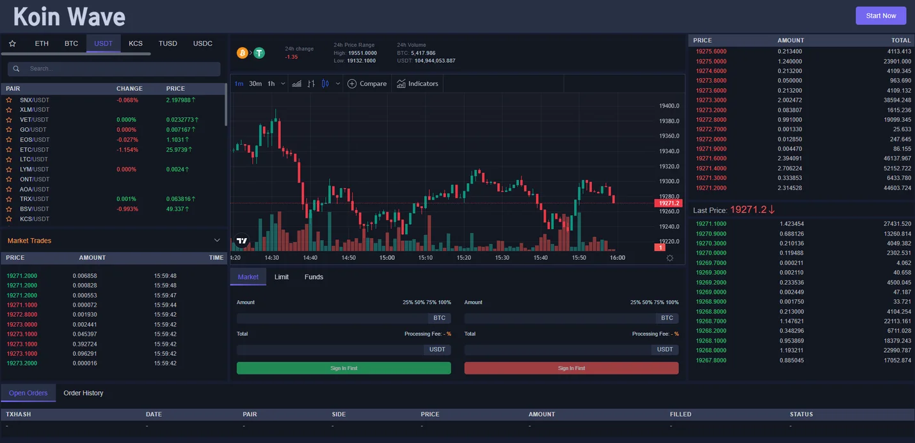915x443 pixels.
Task: Click the green Sign In First button
Action: (344, 368)
